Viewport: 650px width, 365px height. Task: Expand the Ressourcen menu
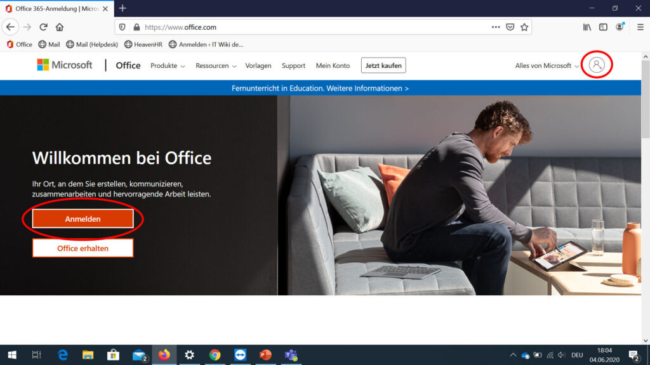216,66
